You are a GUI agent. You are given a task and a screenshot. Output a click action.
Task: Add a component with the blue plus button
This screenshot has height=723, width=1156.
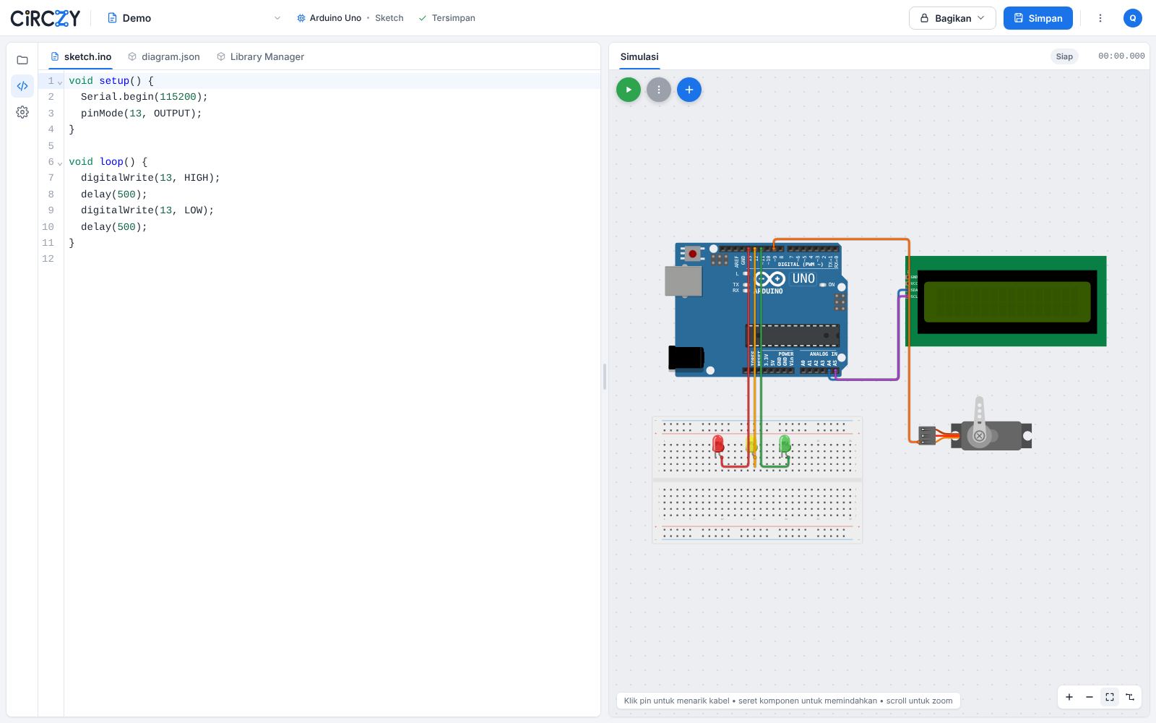(x=689, y=90)
